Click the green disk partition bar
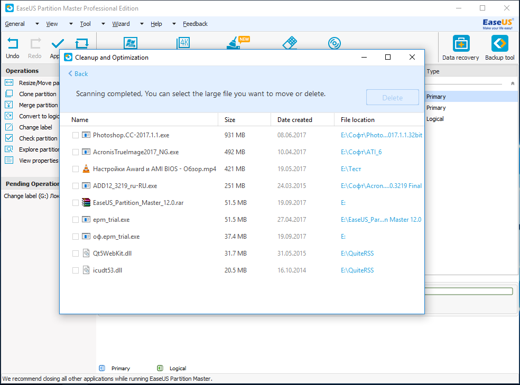 [469, 291]
